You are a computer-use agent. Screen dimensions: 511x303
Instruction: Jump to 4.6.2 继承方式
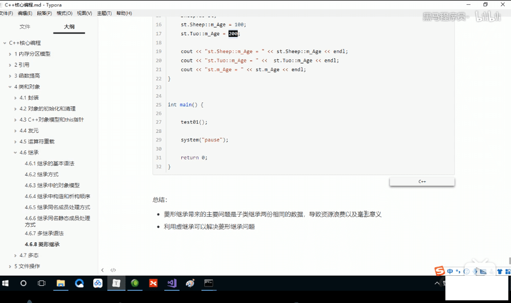42,174
